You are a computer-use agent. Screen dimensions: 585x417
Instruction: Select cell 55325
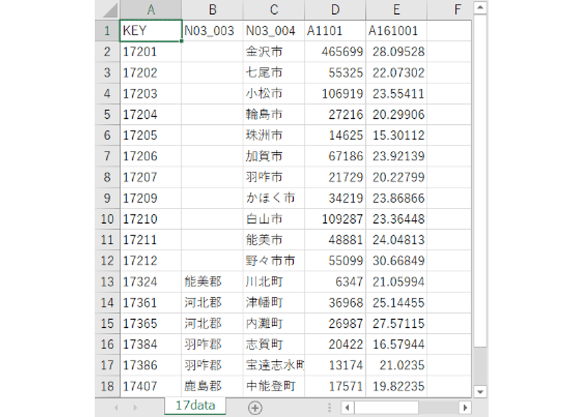point(335,72)
